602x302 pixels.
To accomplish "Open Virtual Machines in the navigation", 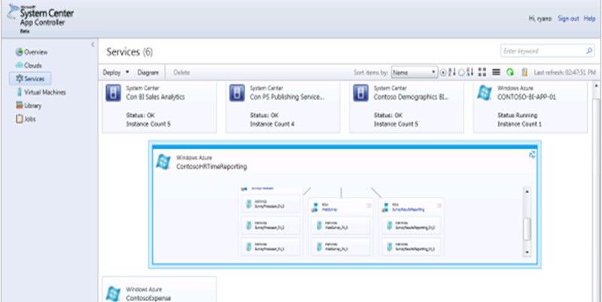I will [x=41, y=92].
